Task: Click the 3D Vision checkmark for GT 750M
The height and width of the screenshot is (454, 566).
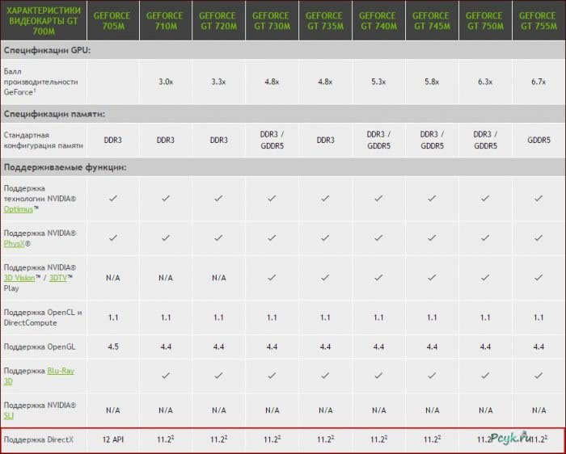Action: click(x=485, y=278)
